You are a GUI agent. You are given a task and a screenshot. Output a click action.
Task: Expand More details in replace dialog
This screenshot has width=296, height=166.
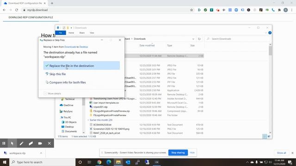click(x=52, y=94)
